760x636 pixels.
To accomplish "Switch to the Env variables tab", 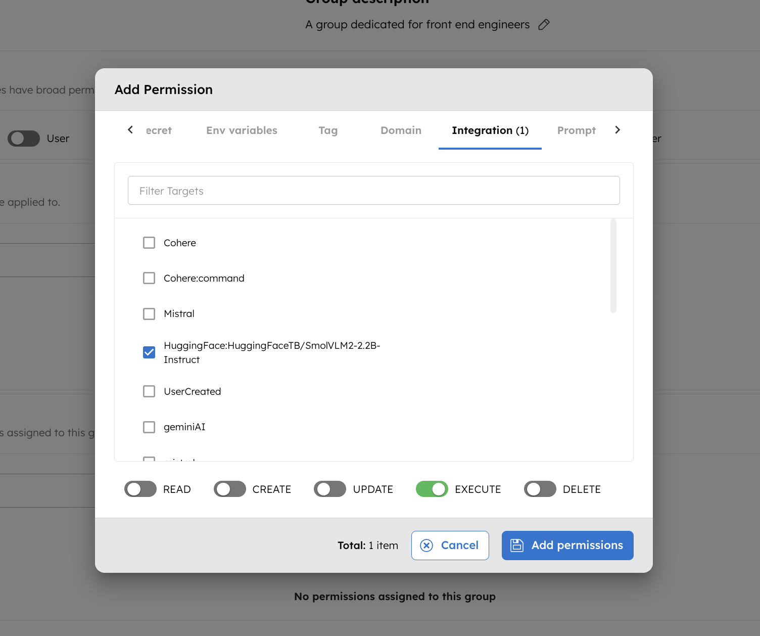I will point(242,130).
